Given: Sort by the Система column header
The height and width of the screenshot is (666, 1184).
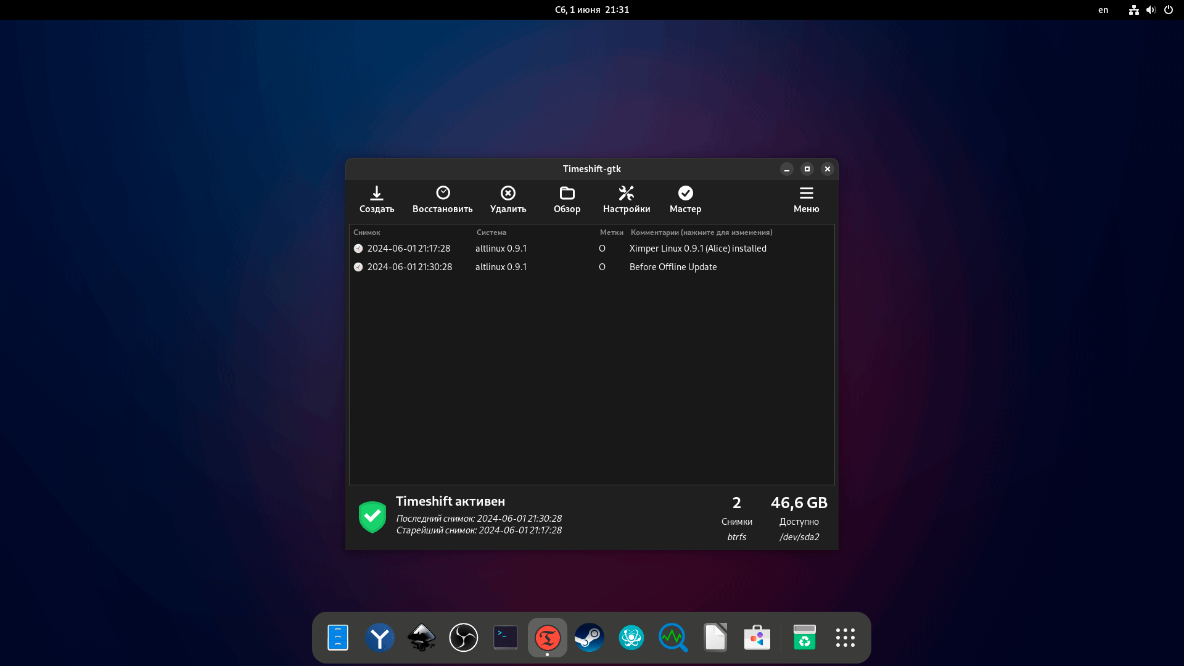Looking at the screenshot, I should 491,232.
